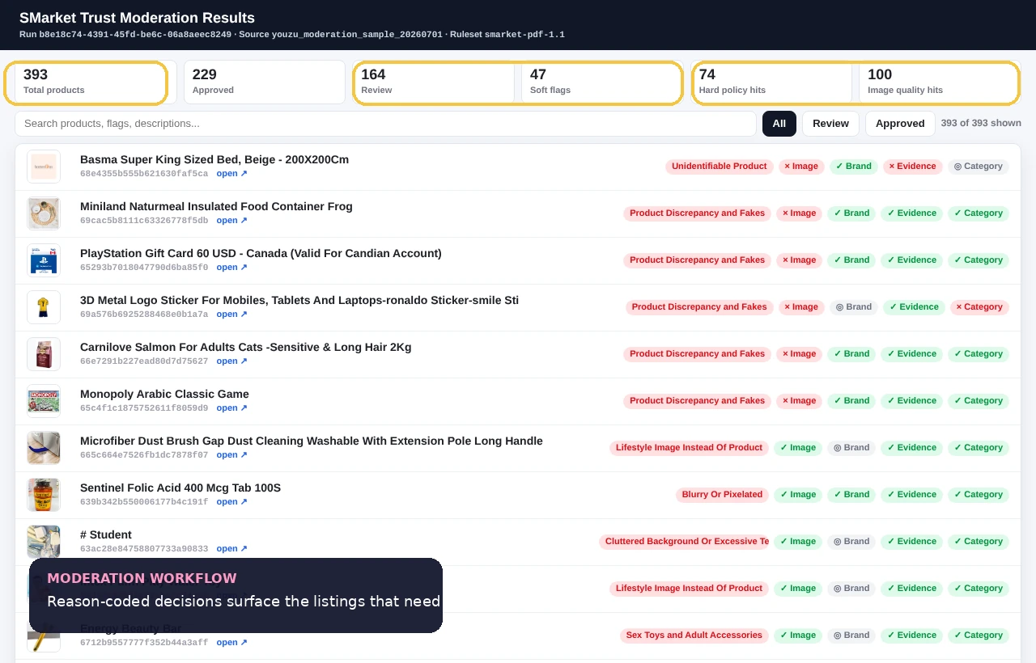Viewport: 1036px width, 663px height.
Task: Click the 47 Soft flags card
Action: 602,82
